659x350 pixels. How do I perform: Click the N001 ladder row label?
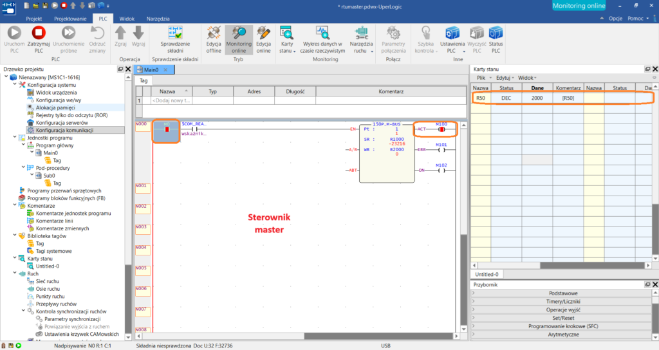pyautogui.click(x=142, y=187)
